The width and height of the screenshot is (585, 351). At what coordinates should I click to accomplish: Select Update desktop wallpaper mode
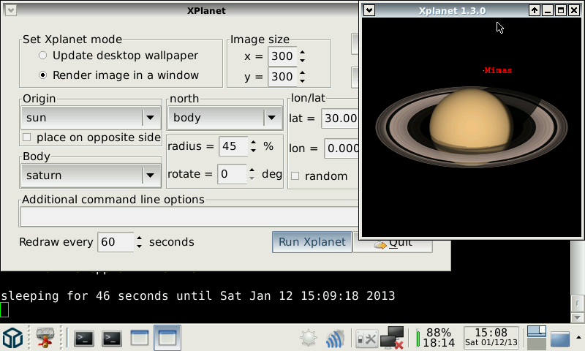click(44, 56)
